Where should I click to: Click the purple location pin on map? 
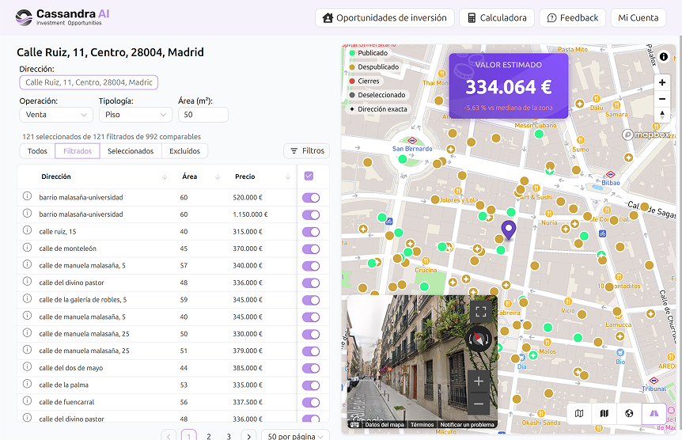pyautogui.click(x=509, y=229)
